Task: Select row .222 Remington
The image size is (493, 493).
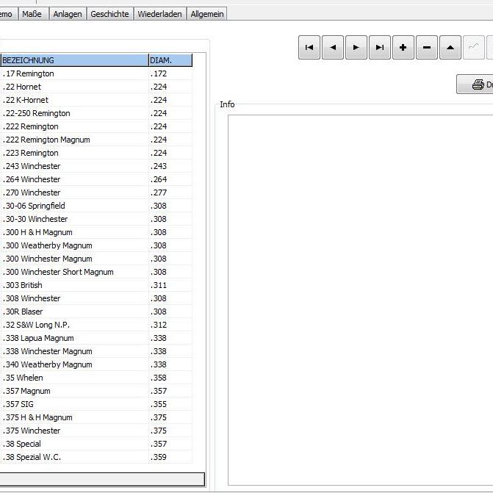Action: pos(96,126)
